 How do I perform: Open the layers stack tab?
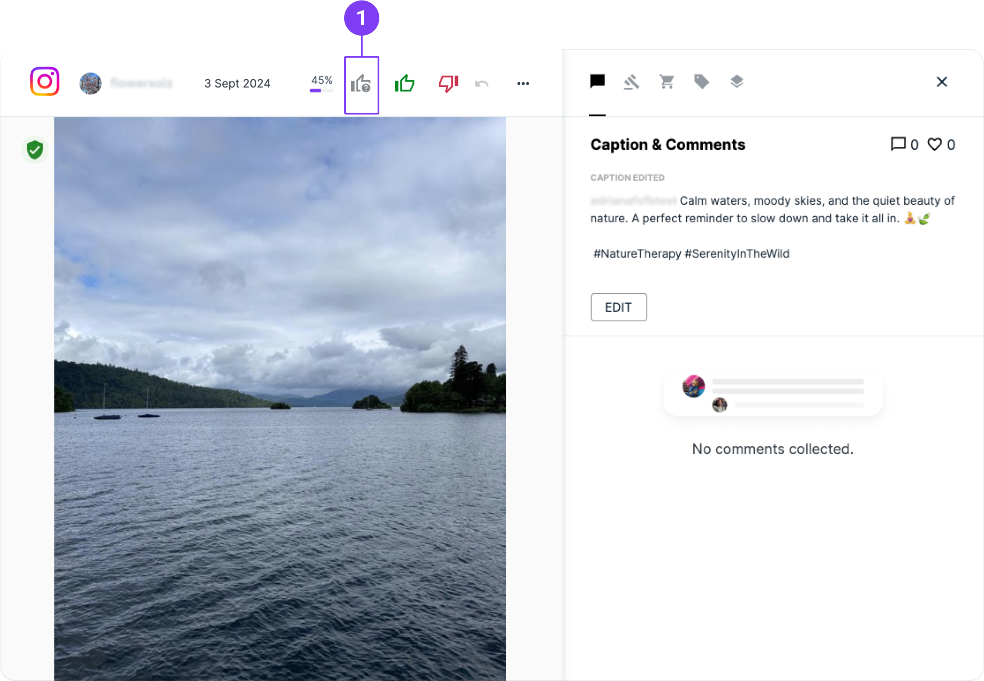pos(737,82)
